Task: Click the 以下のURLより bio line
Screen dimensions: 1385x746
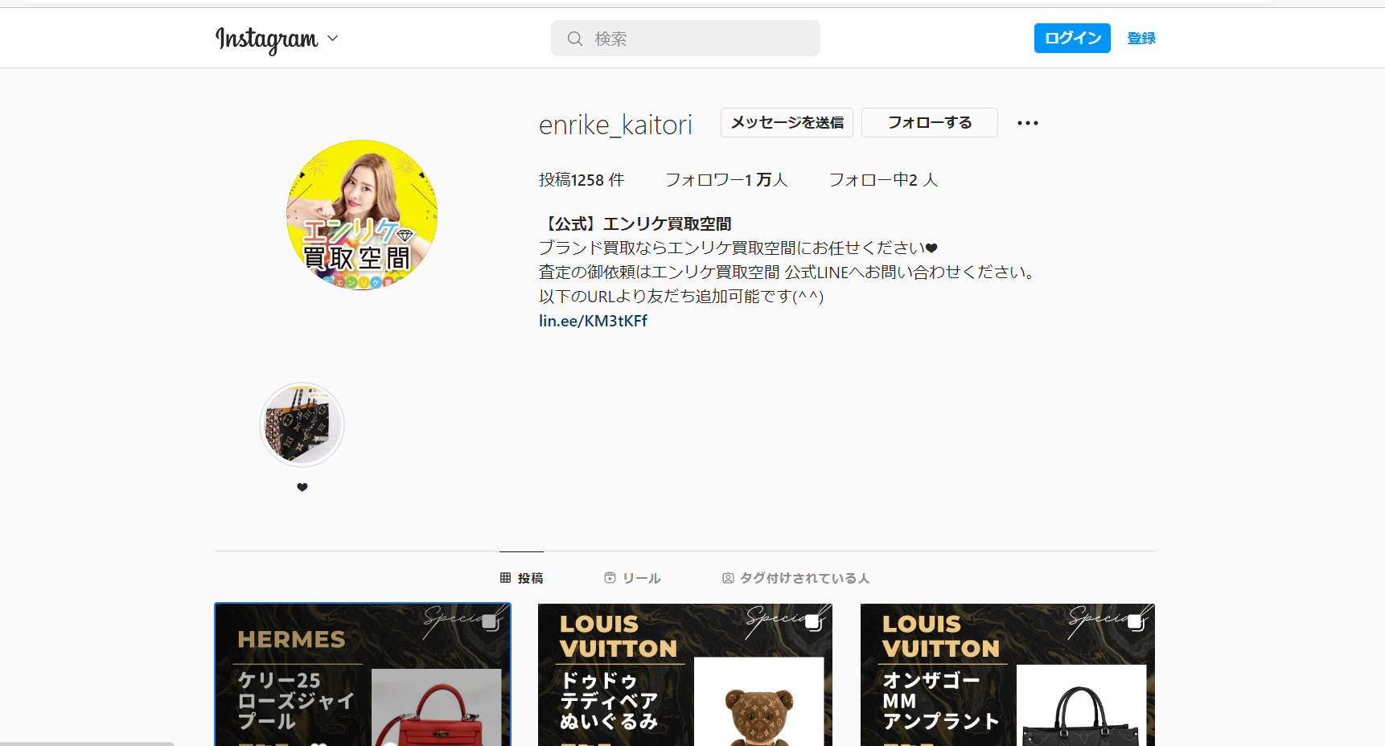Action: pos(681,296)
